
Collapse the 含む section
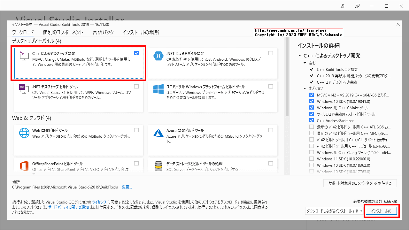point(305,63)
